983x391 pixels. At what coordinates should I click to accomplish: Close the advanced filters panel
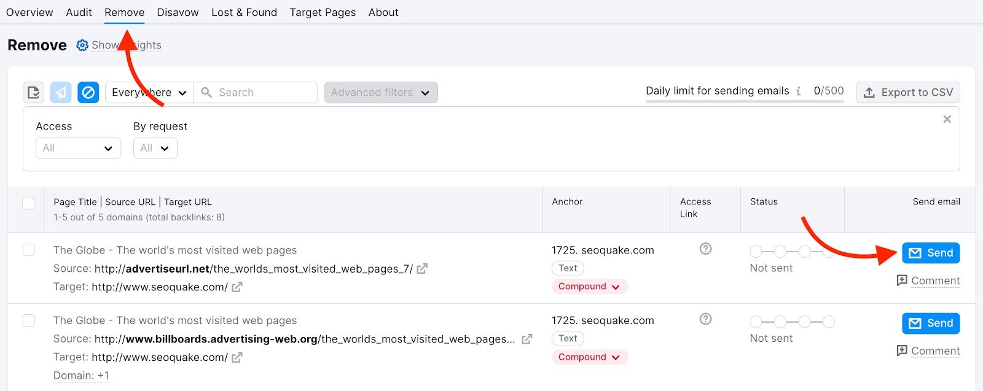[x=947, y=119]
